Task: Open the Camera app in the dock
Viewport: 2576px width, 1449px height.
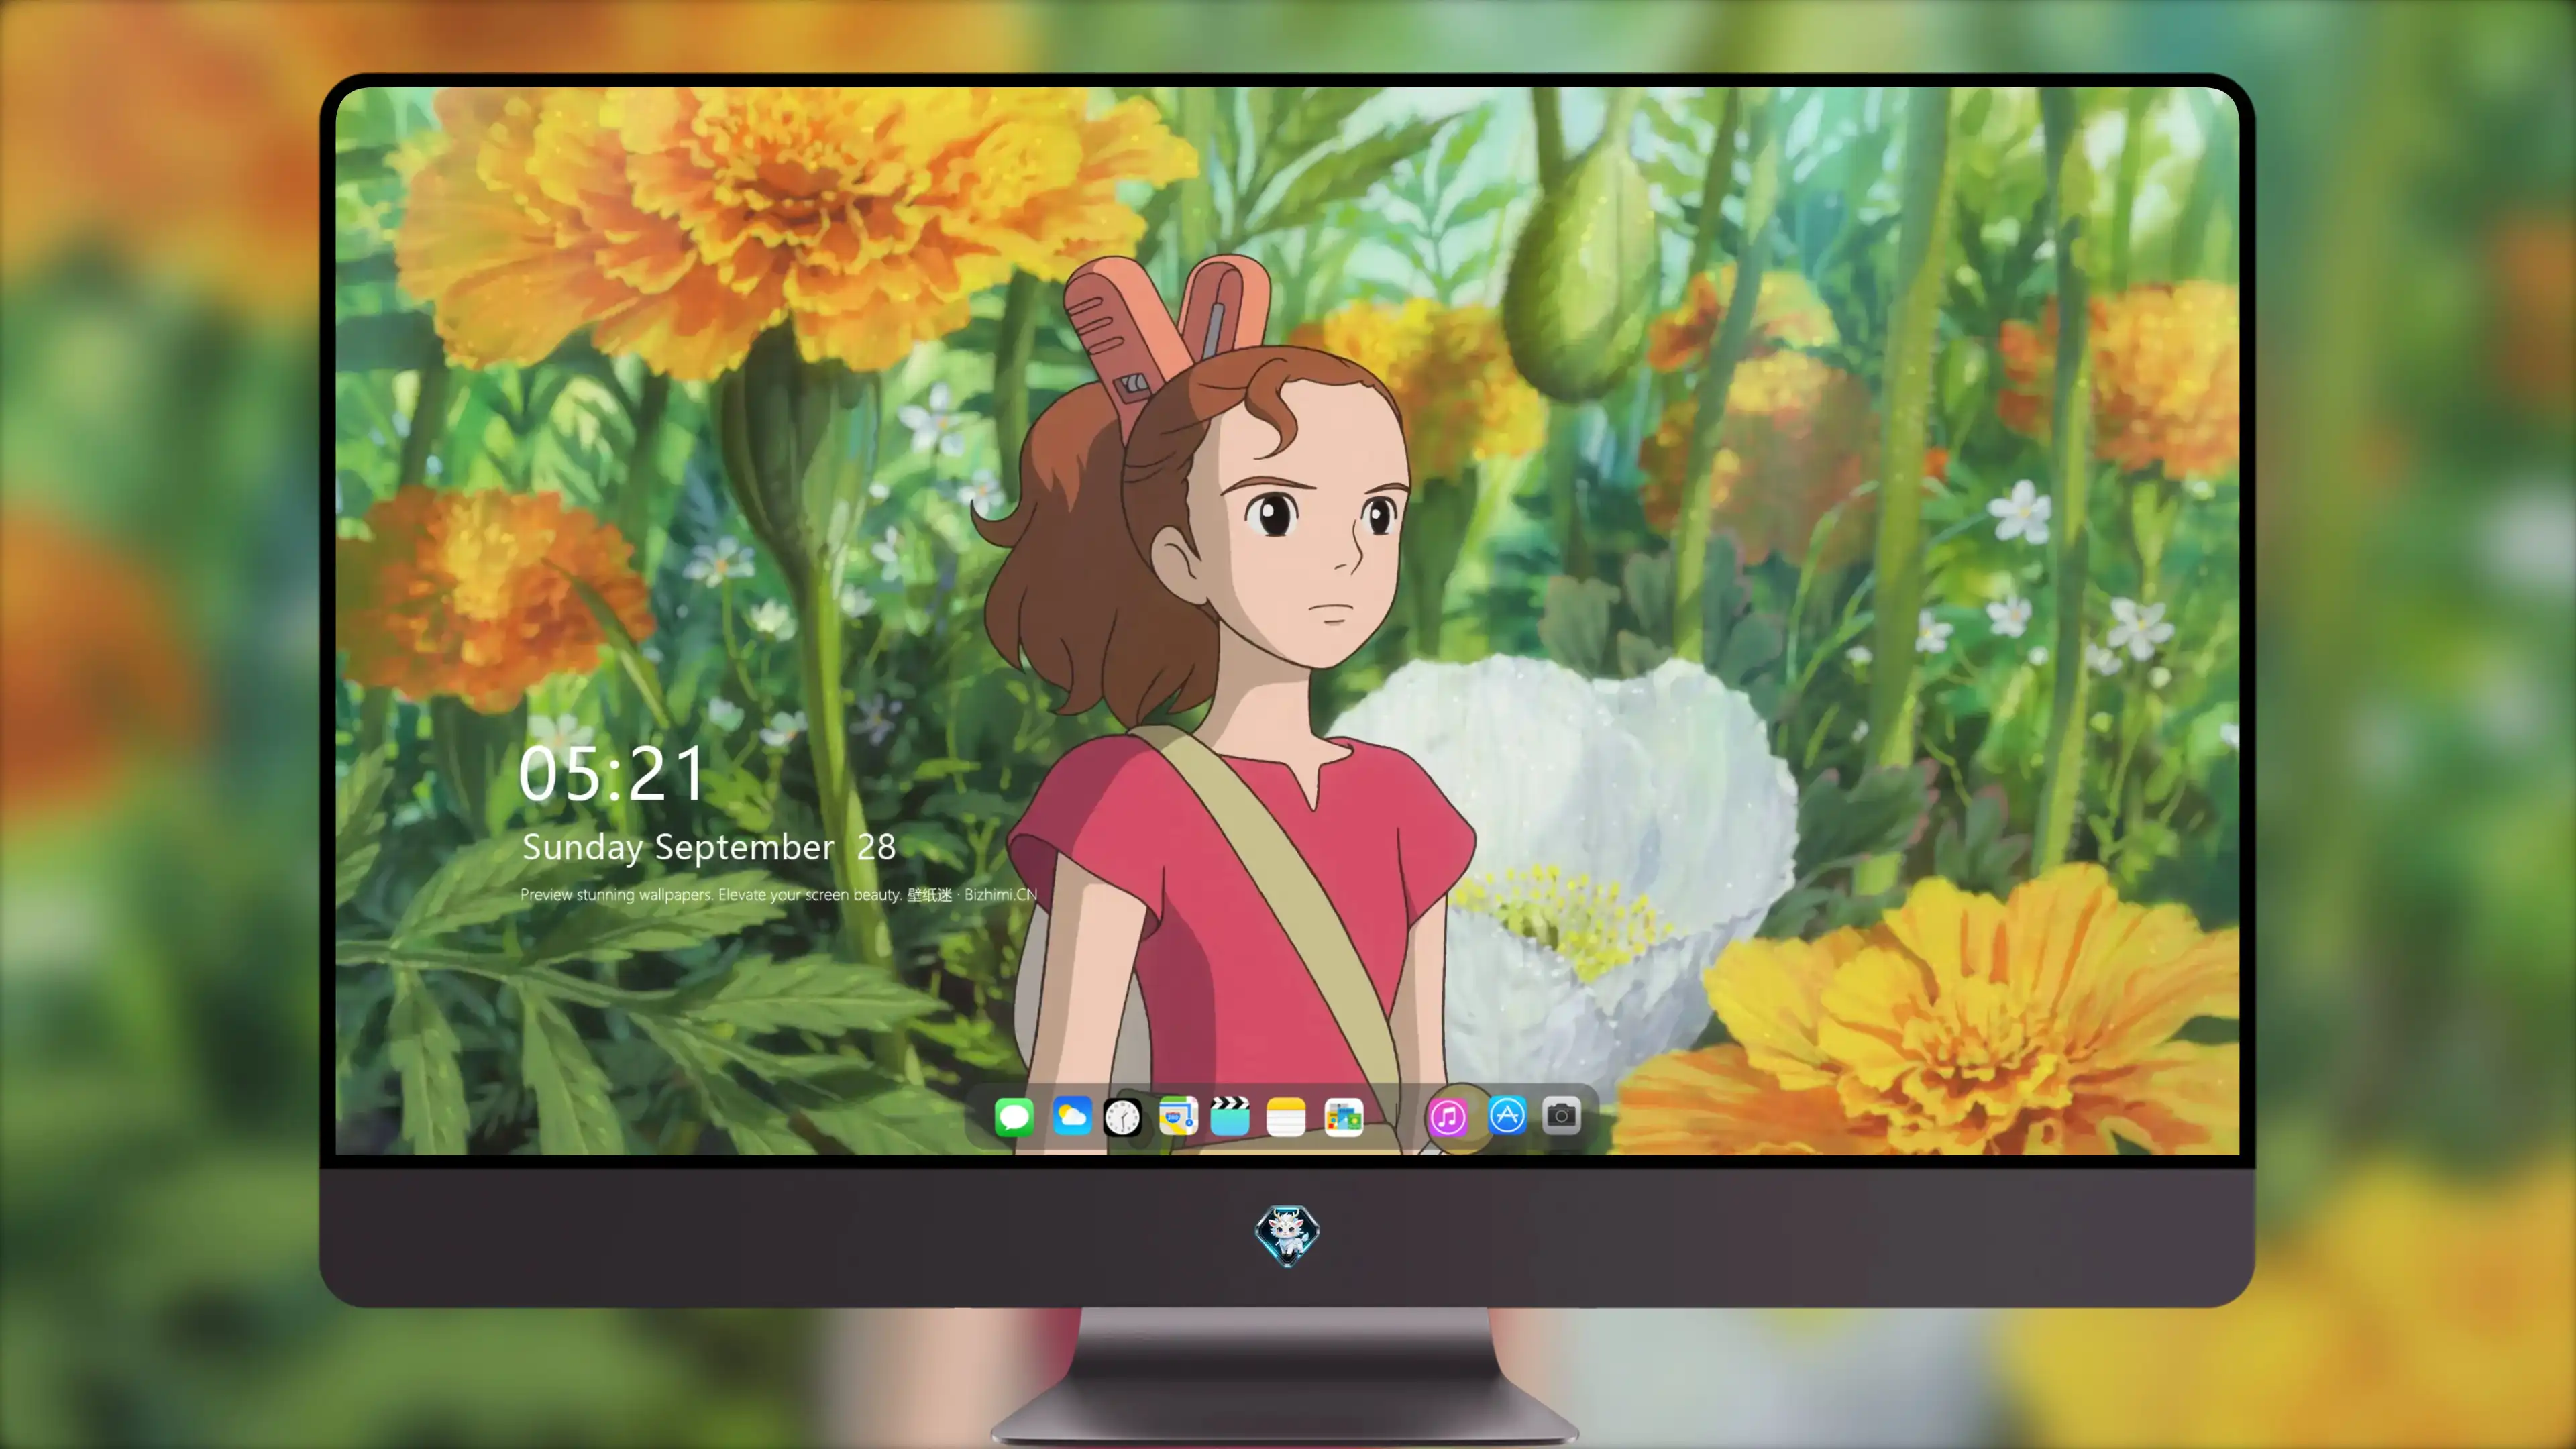Action: coord(1561,1115)
